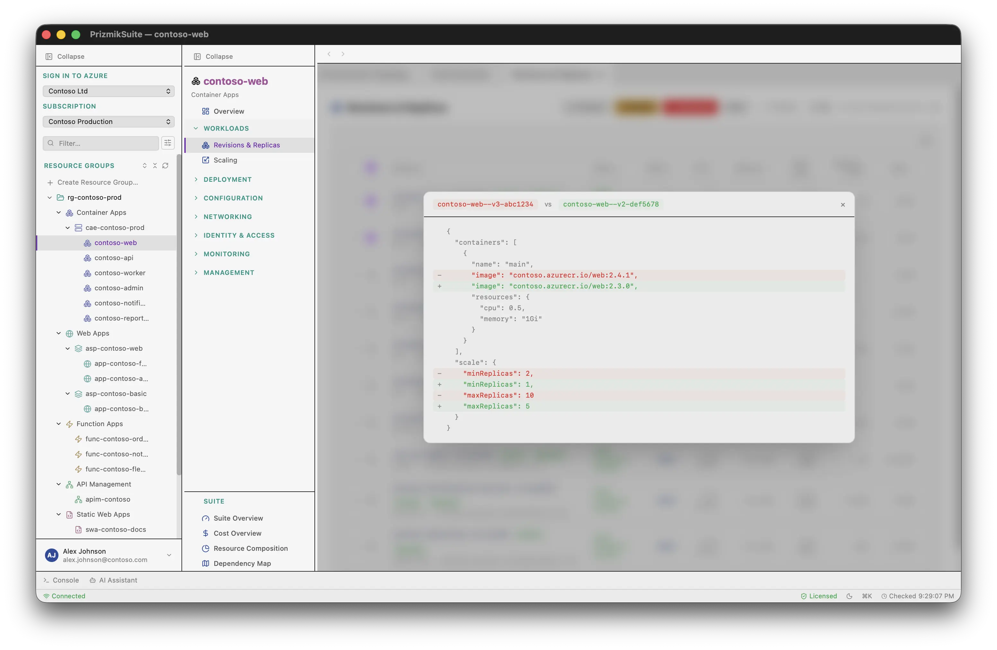Collapse the left resource sidebar
The height and width of the screenshot is (650, 997).
tap(65, 56)
